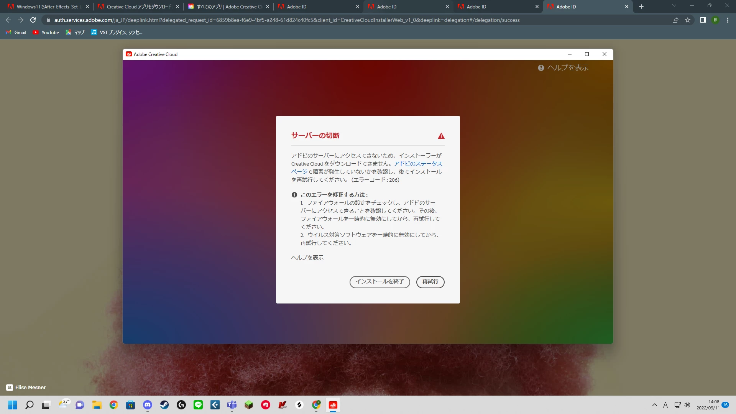Image resolution: width=736 pixels, height=414 pixels.
Task: Open Discord from the taskbar
Action: 148,405
